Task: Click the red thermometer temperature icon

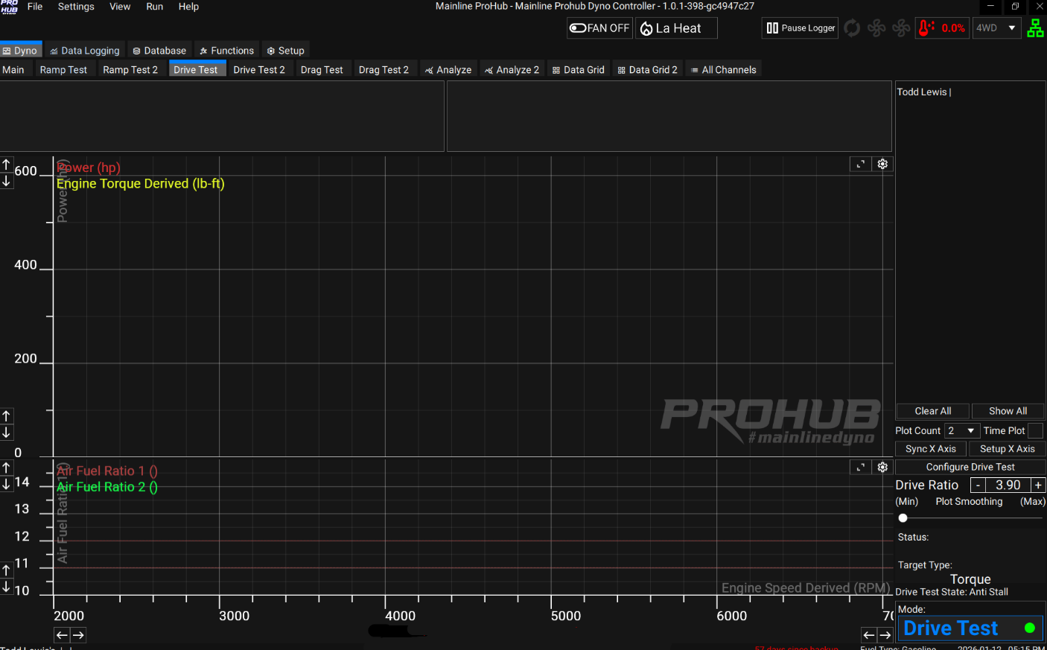Action: click(x=926, y=28)
